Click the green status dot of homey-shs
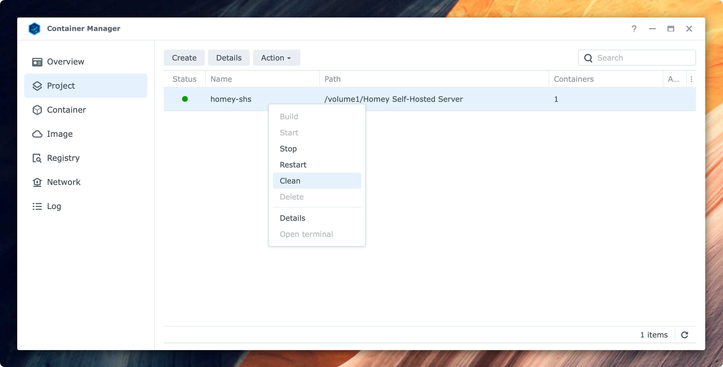The image size is (723, 367). [185, 99]
